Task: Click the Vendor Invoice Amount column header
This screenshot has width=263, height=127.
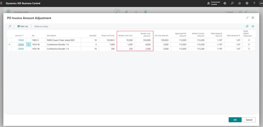Action: (198, 35)
